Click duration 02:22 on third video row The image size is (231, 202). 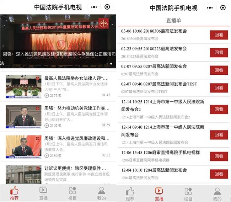[x=106, y=155]
